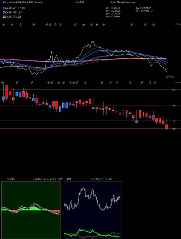Image resolution: width=181 pixels, height=239 pixels.
Task: Click the white DOW MT legend swatch
Action: tap(4, 12)
